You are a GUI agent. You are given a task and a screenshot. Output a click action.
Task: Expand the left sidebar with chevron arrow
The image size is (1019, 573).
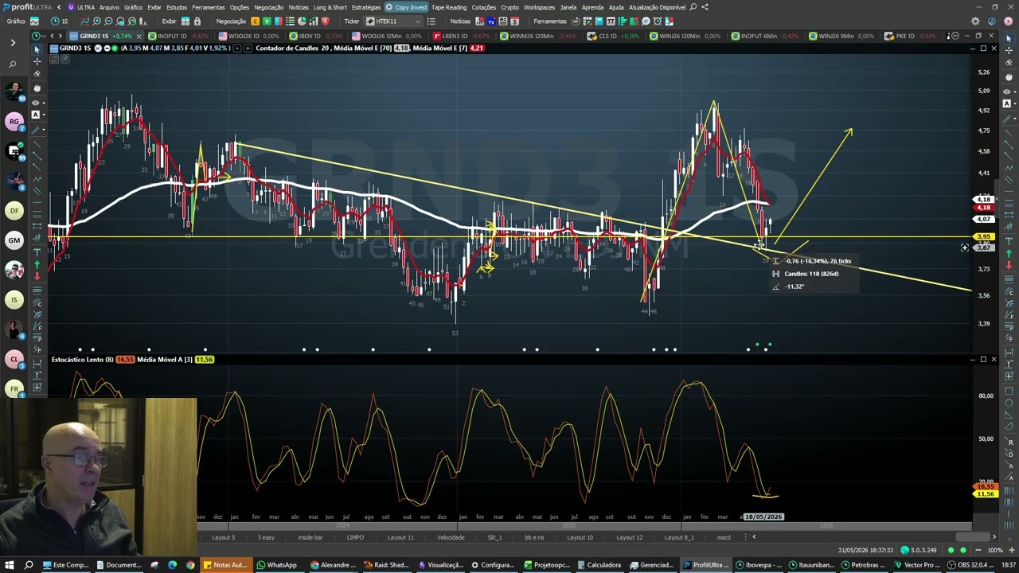[x=13, y=42]
